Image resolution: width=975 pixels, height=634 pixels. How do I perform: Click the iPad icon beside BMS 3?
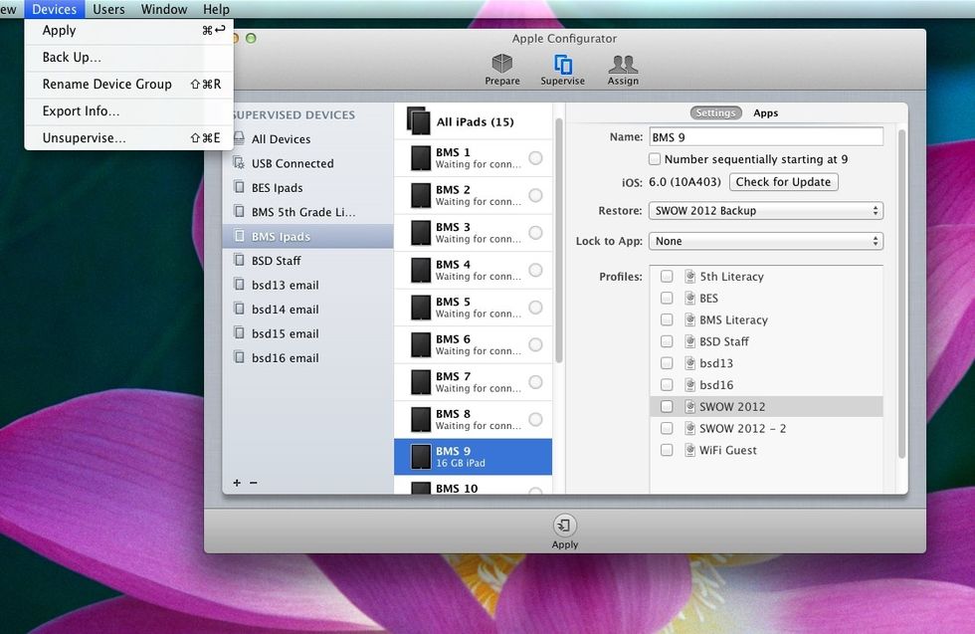click(x=421, y=233)
